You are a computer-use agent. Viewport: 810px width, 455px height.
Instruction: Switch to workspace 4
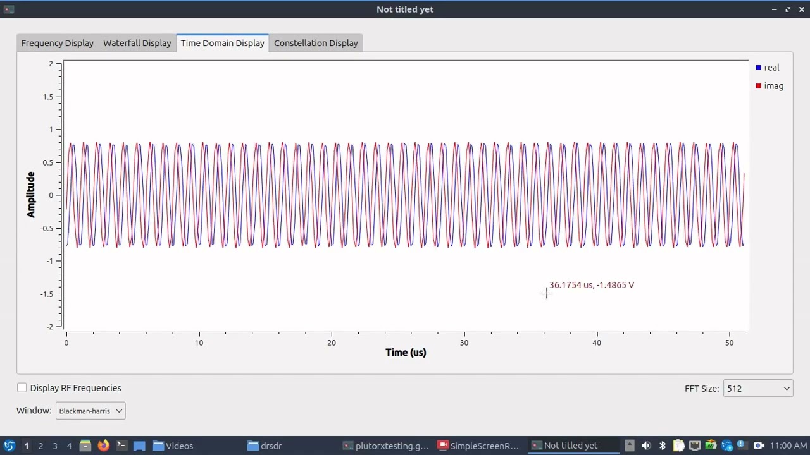(x=70, y=446)
